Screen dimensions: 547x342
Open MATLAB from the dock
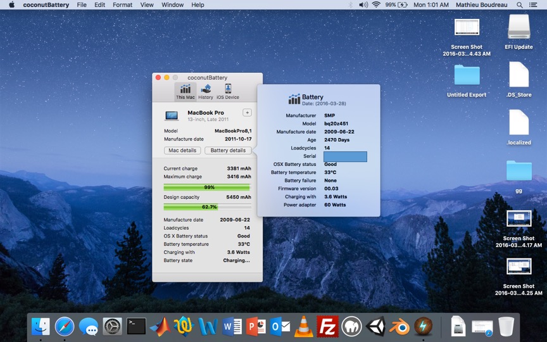[x=160, y=326]
